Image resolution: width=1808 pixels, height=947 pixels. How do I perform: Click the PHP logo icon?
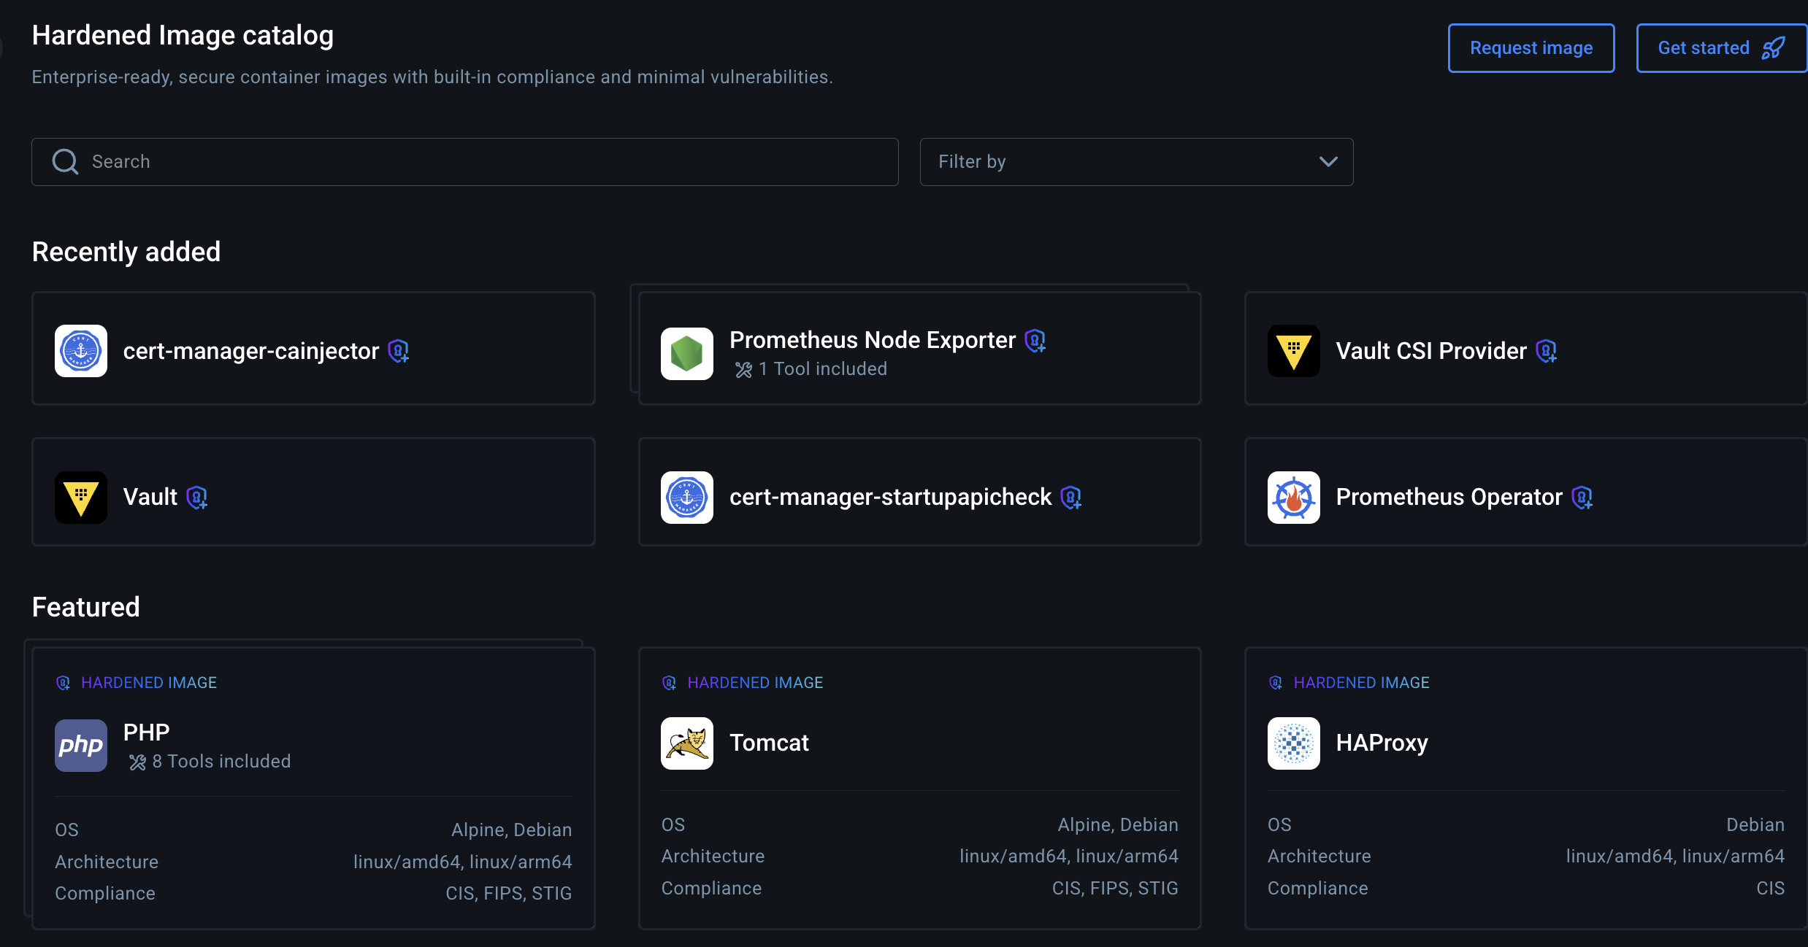(x=81, y=745)
